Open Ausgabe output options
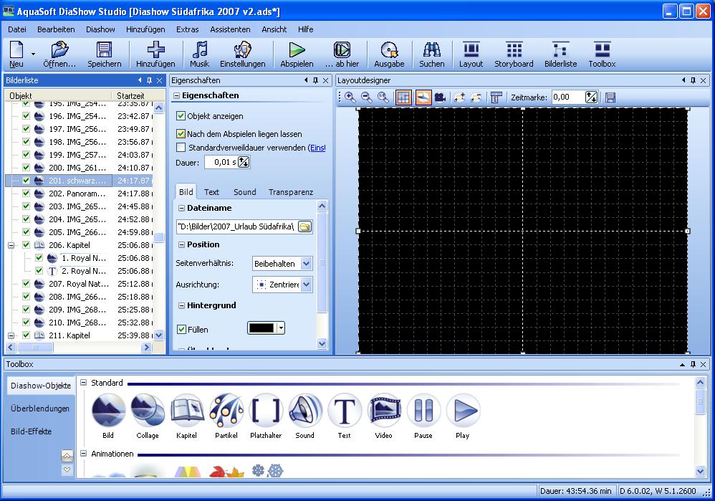Screen dimensions: 715x501 click(x=389, y=50)
